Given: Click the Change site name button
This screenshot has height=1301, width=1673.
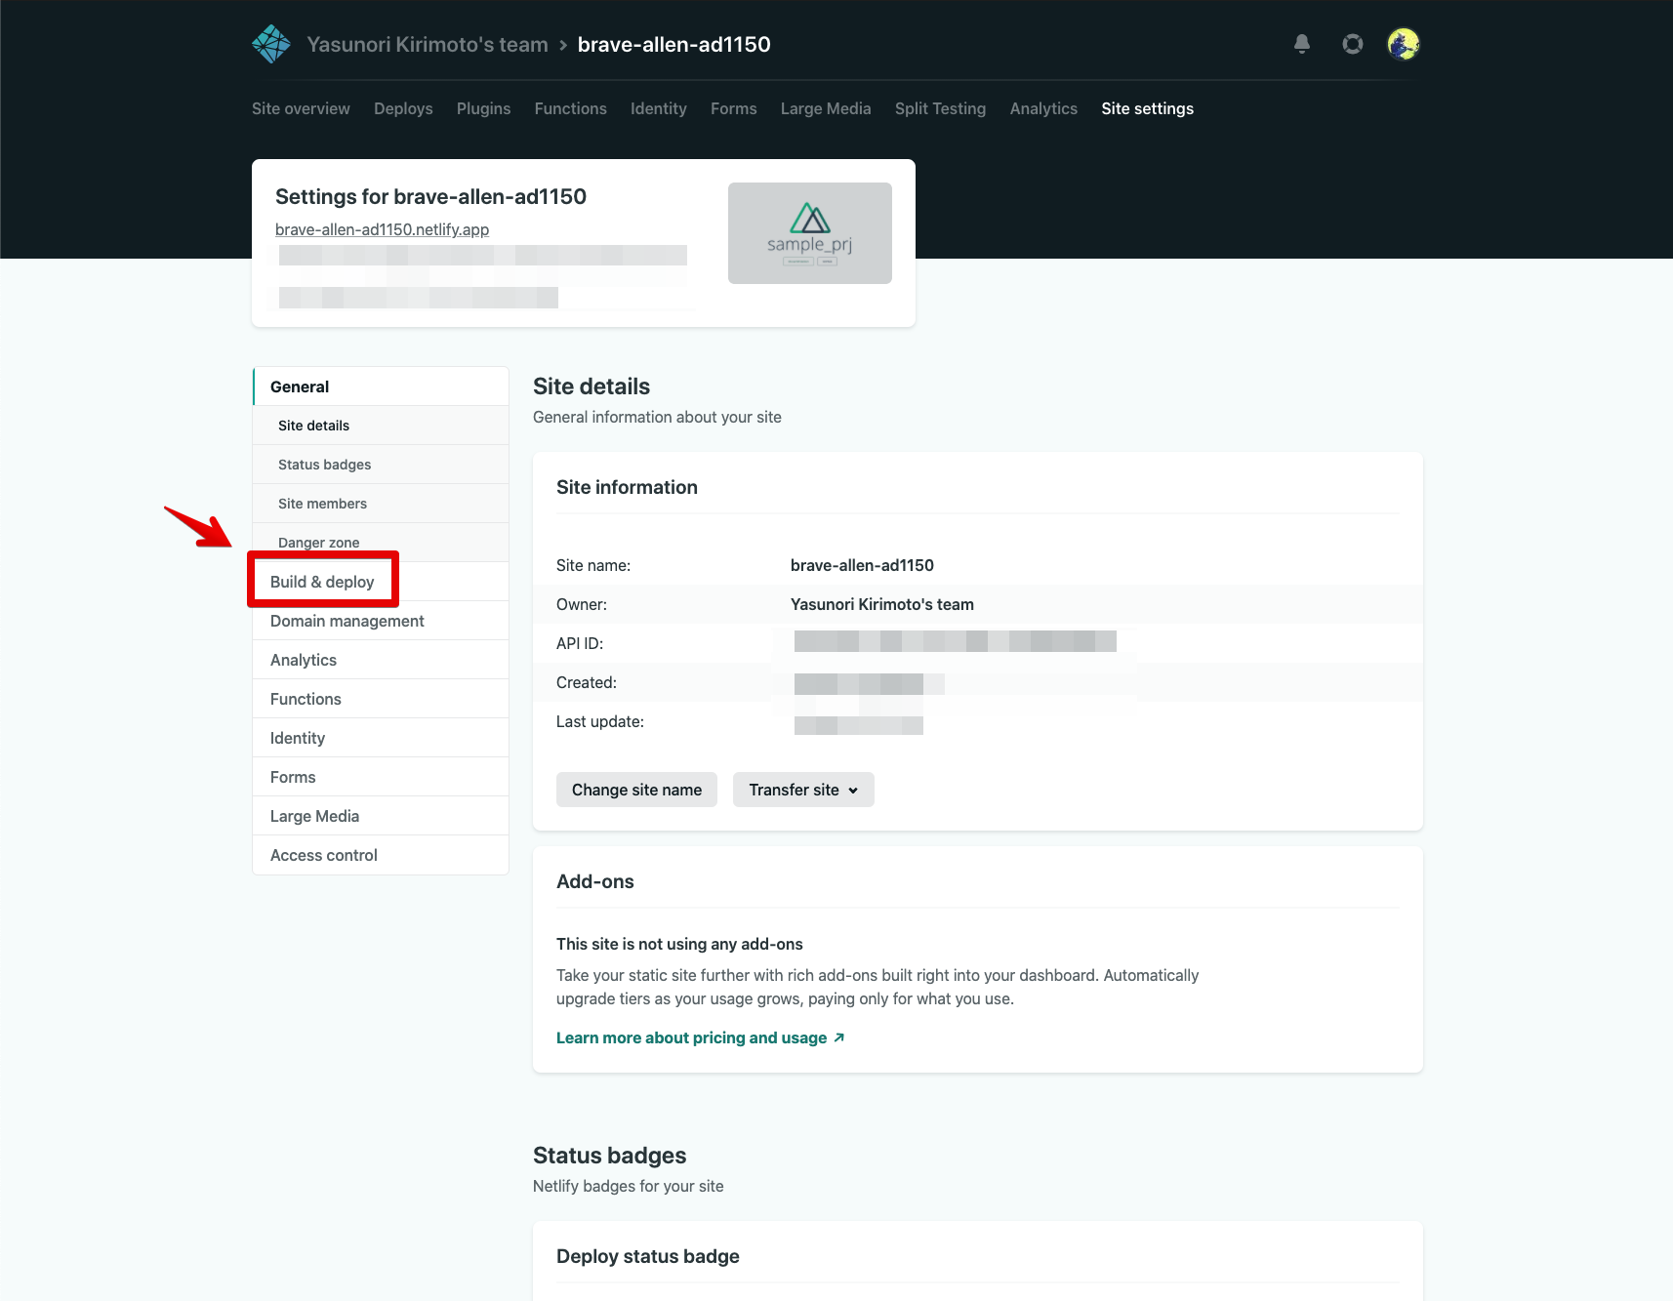Looking at the screenshot, I should 636,790.
